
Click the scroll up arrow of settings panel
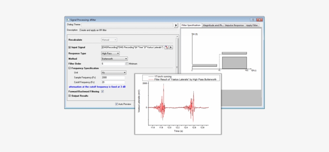[x=177, y=36]
